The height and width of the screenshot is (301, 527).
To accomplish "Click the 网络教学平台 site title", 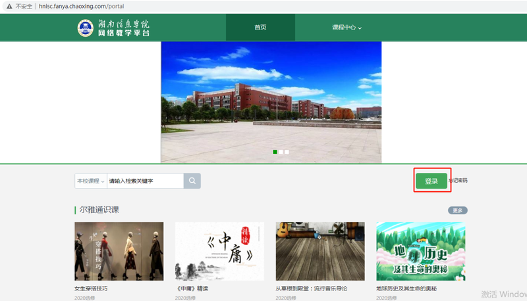I will click(x=124, y=33).
